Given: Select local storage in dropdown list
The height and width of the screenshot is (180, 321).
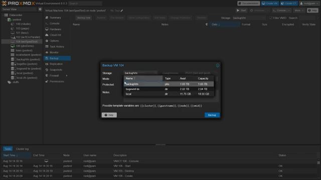Looking at the screenshot, I should (x=169, y=94).
